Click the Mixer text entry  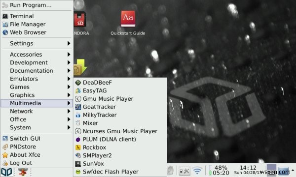click(x=90, y=123)
